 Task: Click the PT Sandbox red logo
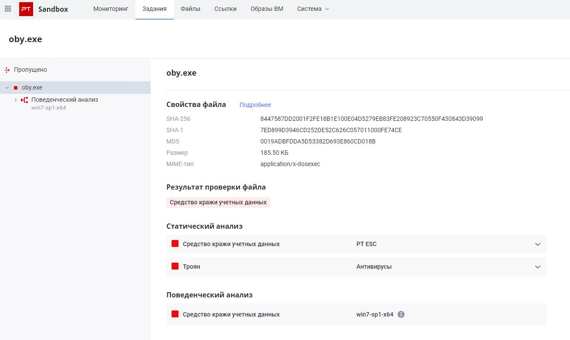[26, 9]
